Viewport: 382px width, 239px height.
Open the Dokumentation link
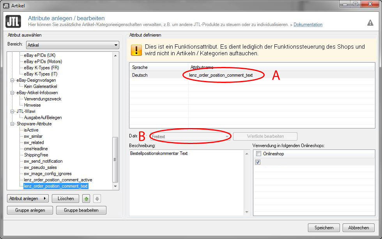pos(308,25)
